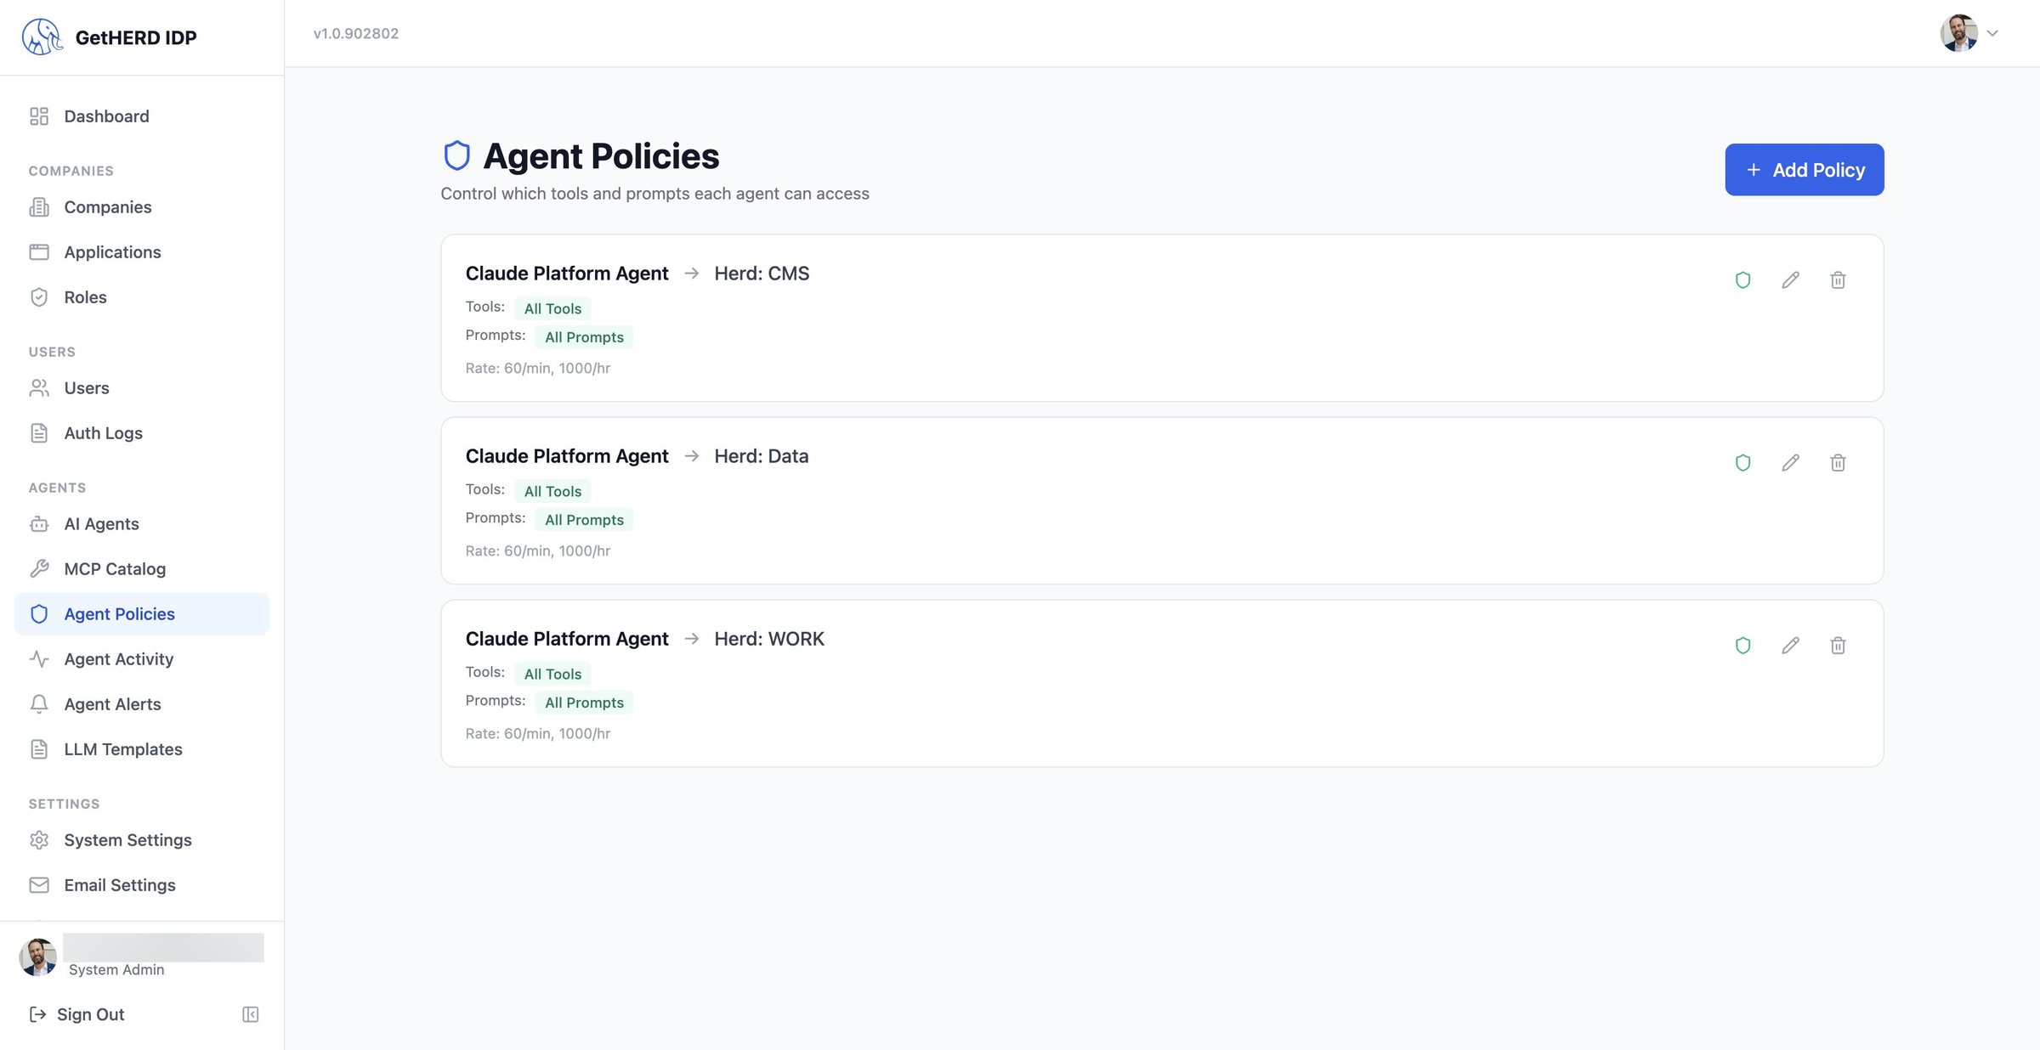Collapse the sidebar panel
Viewport: 2040px width, 1050px height.
point(251,1014)
